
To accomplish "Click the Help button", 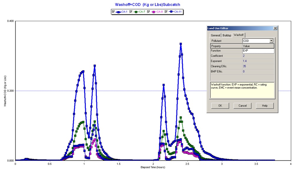I will [x=264, y=105].
